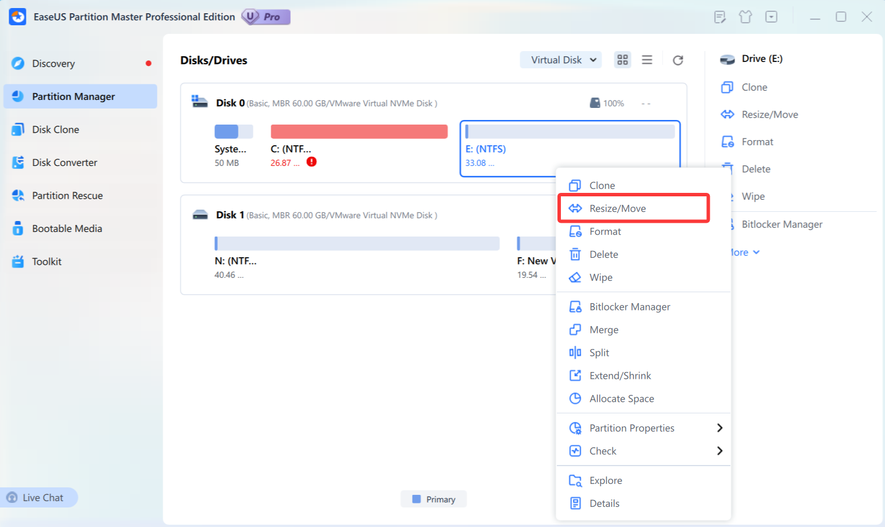Open the task log icon in title bar
Screen dimensions: 885x527
(719, 17)
